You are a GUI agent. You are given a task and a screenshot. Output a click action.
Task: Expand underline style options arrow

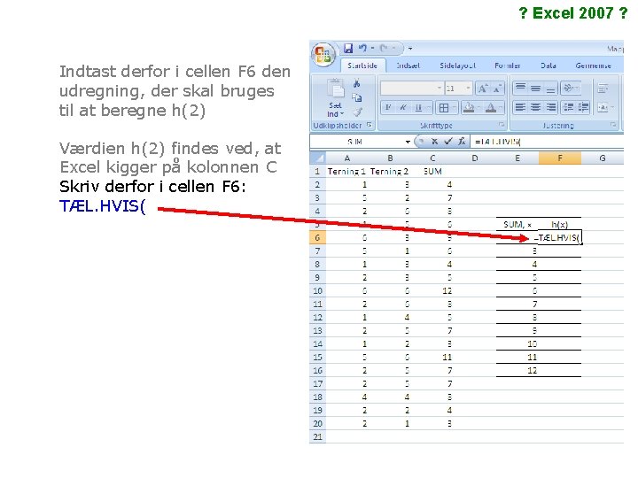click(429, 108)
